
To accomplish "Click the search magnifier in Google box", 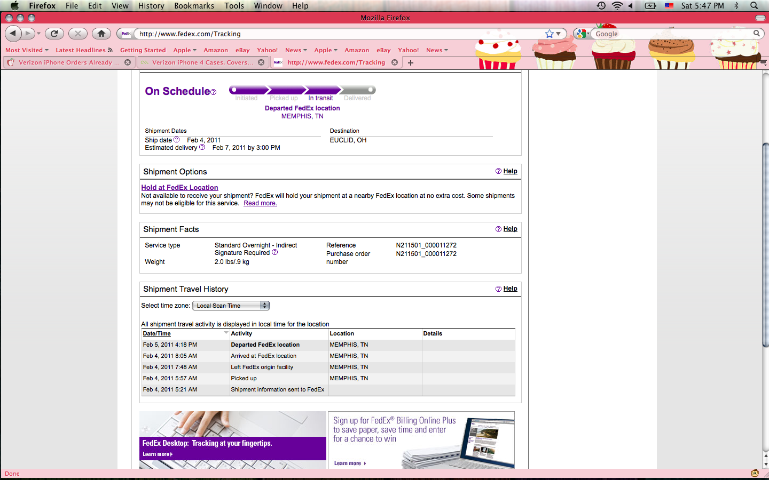I will tap(756, 33).
